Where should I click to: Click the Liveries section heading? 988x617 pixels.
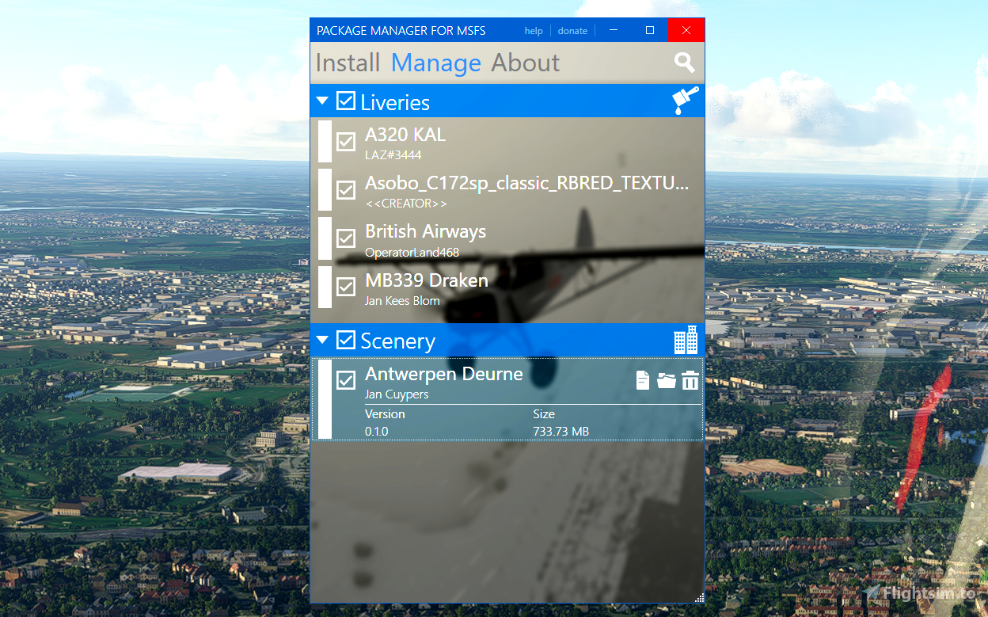pos(395,102)
